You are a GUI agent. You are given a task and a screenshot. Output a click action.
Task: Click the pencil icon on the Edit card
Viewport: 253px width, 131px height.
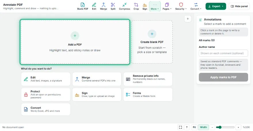coord(26,79)
